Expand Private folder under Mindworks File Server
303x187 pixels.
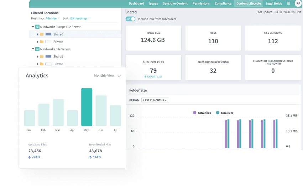(37, 64)
